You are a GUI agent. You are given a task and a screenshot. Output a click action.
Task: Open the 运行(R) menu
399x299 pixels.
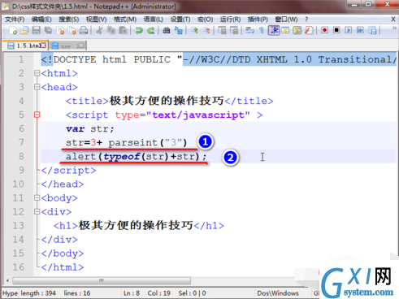(230, 19)
